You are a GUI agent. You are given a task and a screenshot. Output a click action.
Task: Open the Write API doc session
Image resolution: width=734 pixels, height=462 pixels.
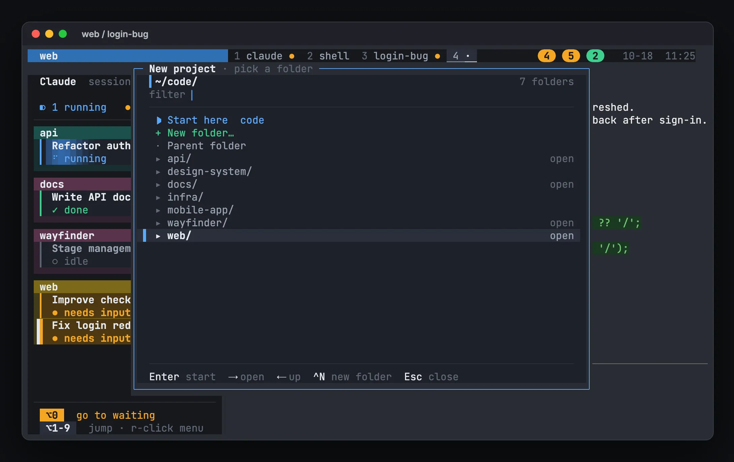pyautogui.click(x=85, y=203)
